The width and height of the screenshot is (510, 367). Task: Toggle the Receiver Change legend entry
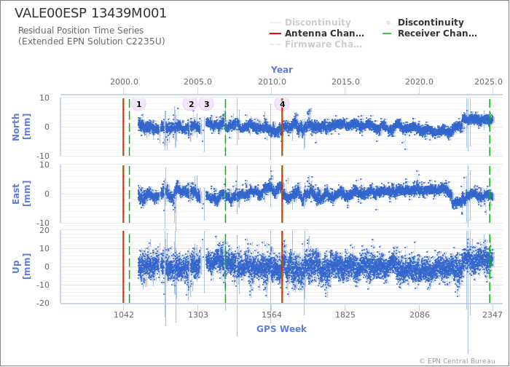(x=430, y=33)
